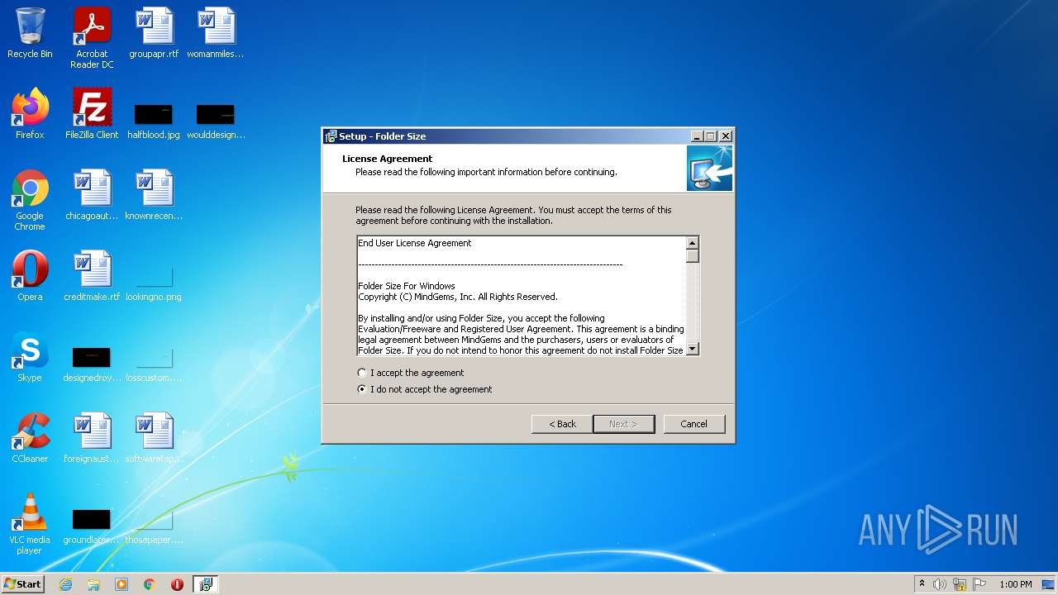Select the halfblood.jpg file
This screenshot has height=595, width=1058.
(154, 121)
